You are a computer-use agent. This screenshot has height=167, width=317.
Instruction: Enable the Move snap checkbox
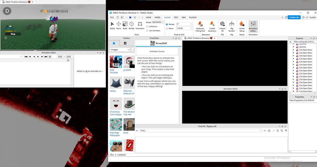[x=167, y=28]
